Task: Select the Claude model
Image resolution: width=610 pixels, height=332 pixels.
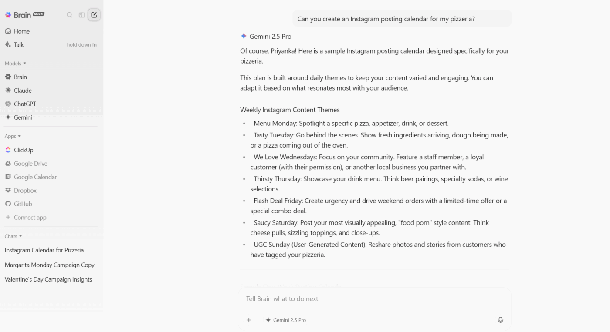Action: coord(22,90)
